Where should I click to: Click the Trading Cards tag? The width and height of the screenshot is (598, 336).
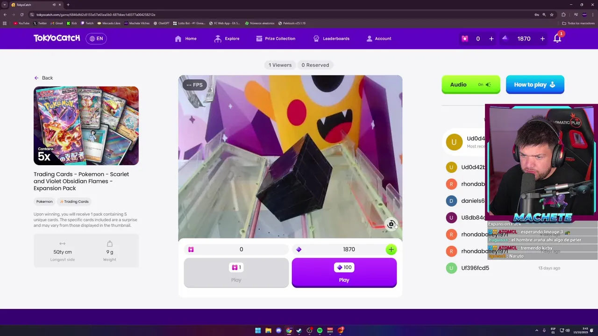74,202
